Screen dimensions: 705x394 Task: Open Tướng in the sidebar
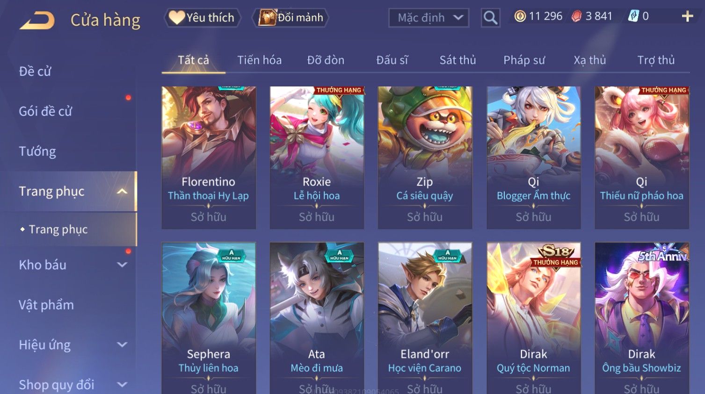click(x=37, y=151)
